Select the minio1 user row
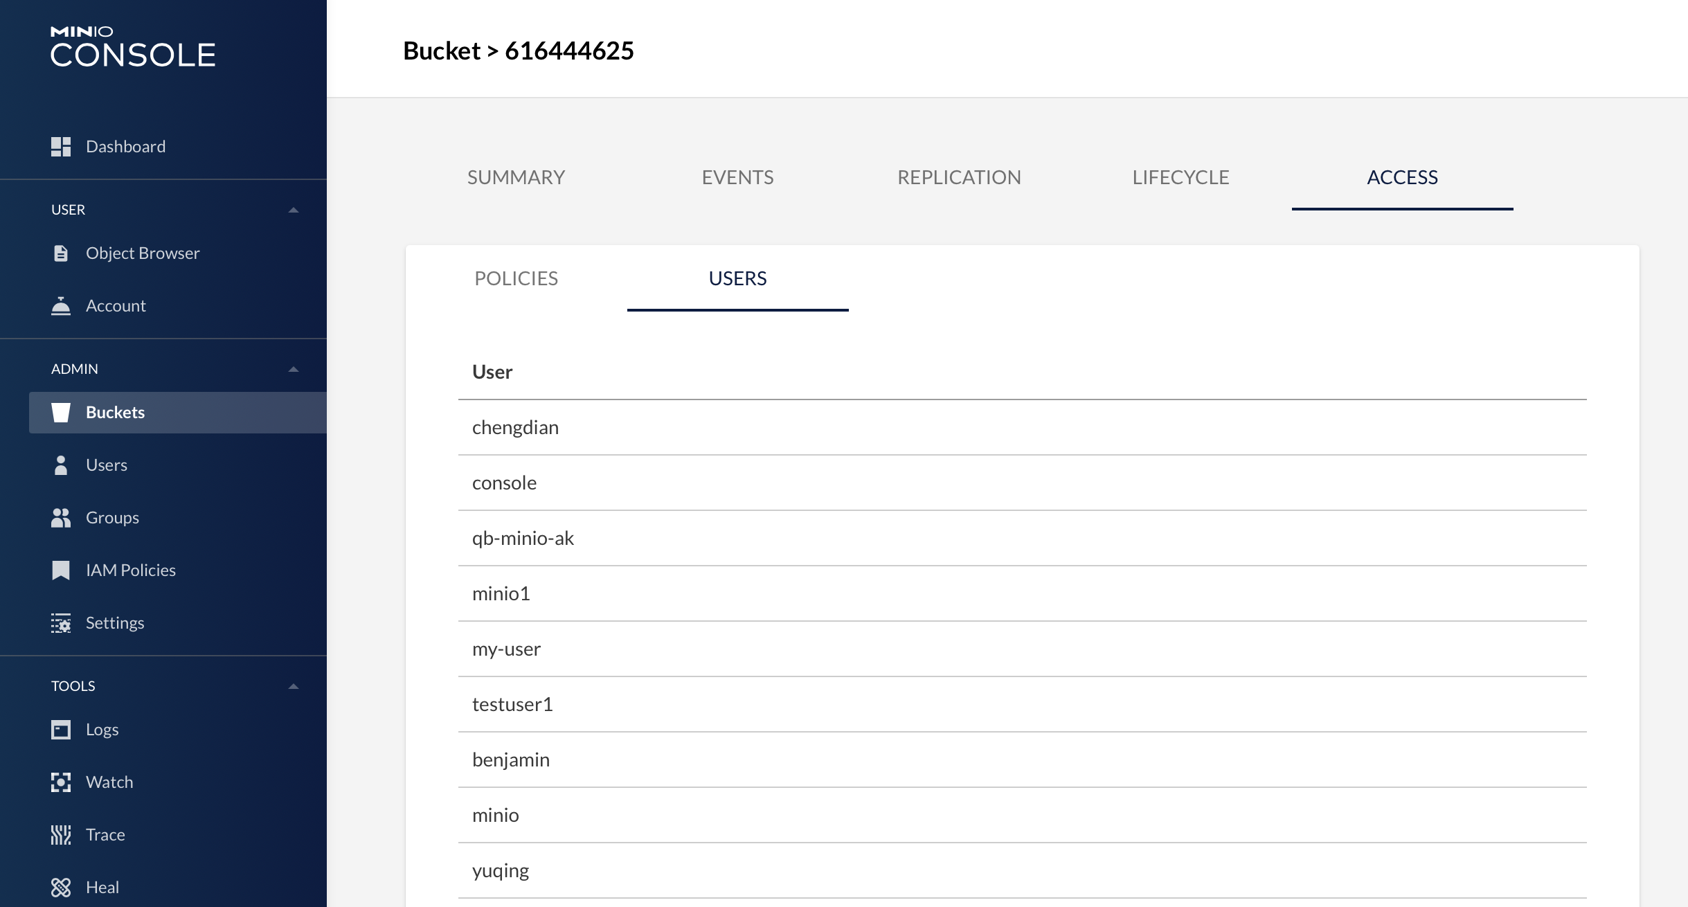The height and width of the screenshot is (907, 1688). pyautogui.click(x=1023, y=594)
